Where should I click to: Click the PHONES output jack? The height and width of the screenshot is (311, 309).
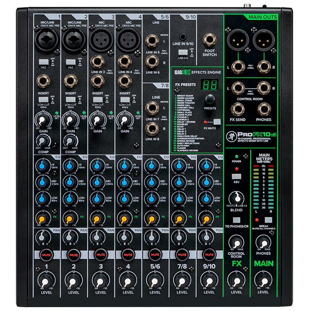click(265, 109)
